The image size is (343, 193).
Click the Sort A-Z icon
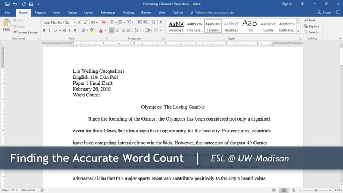(x=153, y=23)
